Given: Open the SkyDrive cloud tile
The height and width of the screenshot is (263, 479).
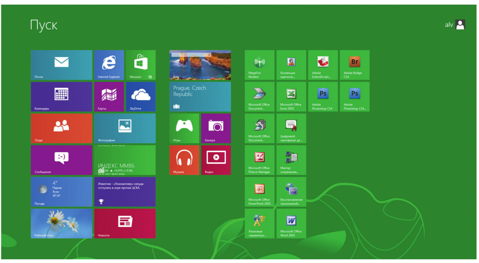Looking at the screenshot, I should 141,97.
